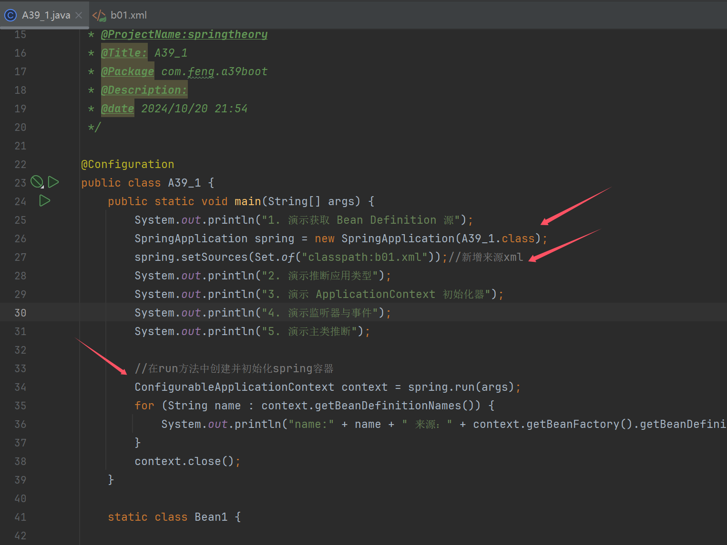Click the run arrow beside the main method

[x=44, y=201]
